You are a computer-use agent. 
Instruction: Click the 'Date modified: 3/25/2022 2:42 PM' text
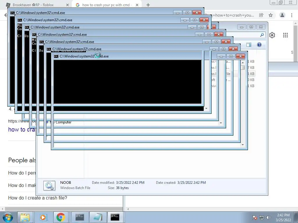[118, 183]
